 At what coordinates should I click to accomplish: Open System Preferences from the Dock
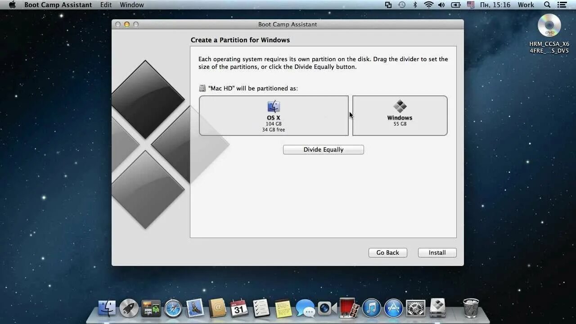(416, 308)
